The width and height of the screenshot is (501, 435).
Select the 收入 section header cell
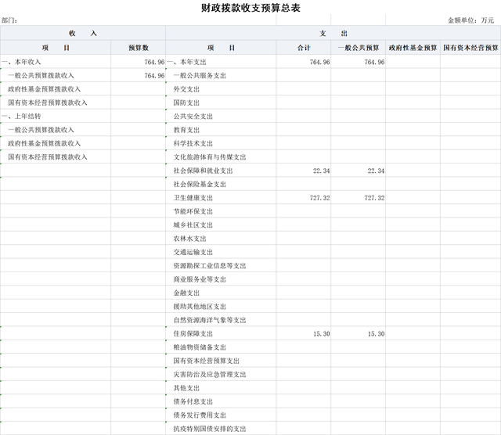(x=83, y=34)
